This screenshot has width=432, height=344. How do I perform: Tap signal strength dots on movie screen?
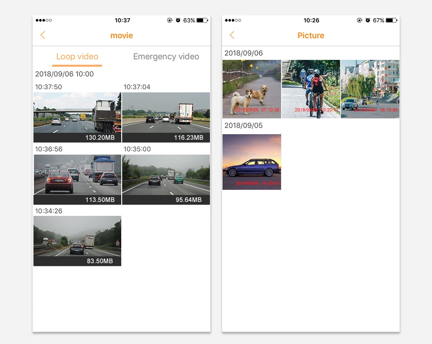44,20
